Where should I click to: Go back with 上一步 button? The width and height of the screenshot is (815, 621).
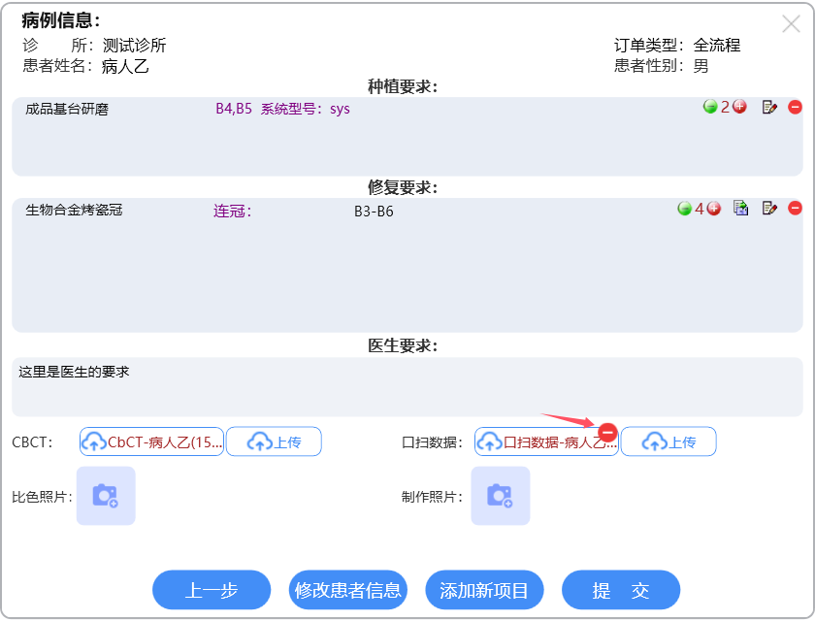click(x=212, y=590)
